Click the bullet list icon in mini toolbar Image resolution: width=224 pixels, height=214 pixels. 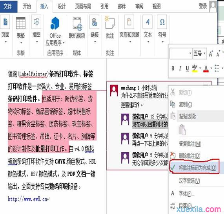click(x=217, y=68)
